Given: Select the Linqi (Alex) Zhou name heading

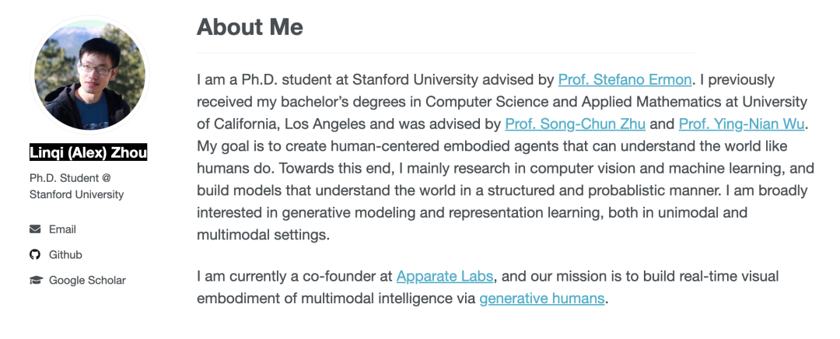Looking at the screenshot, I should (x=88, y=152).
